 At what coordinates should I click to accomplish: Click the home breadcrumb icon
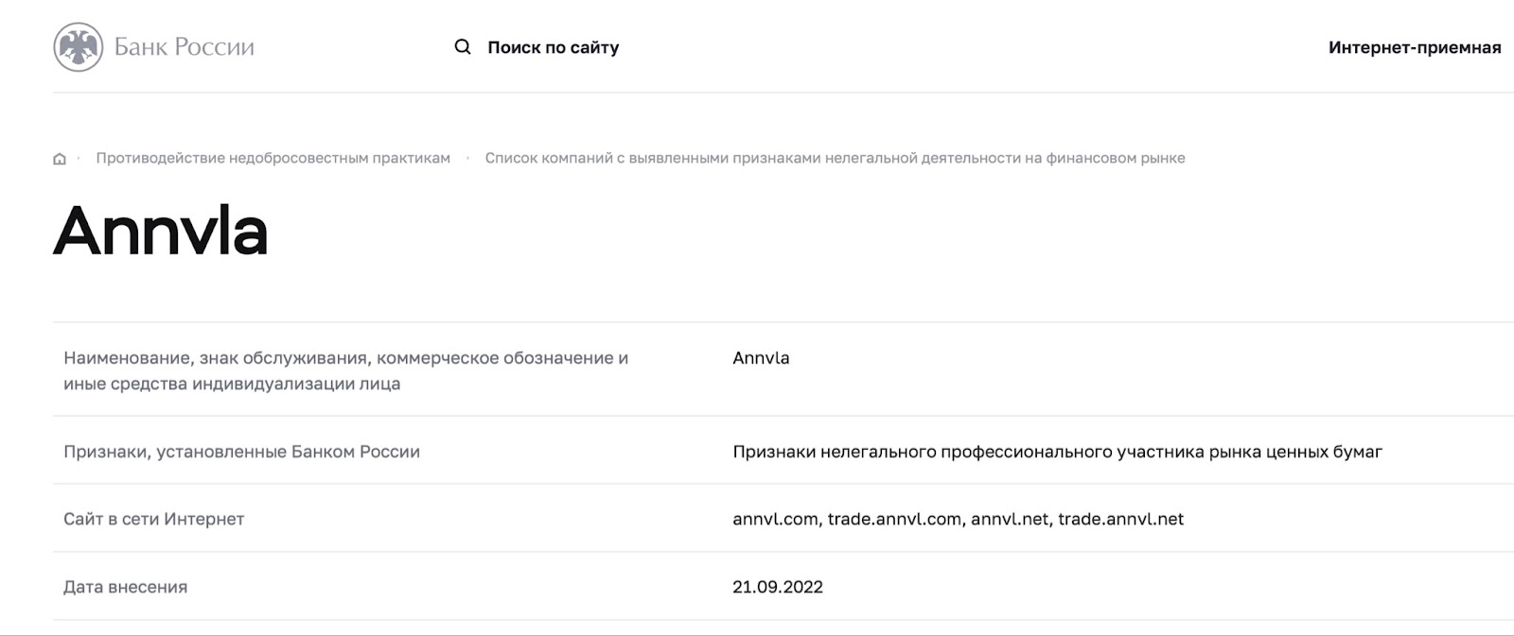point(60,159)
